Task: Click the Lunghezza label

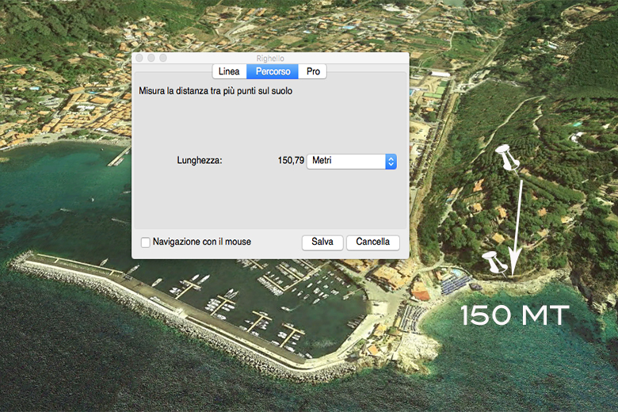Action: 199,161
